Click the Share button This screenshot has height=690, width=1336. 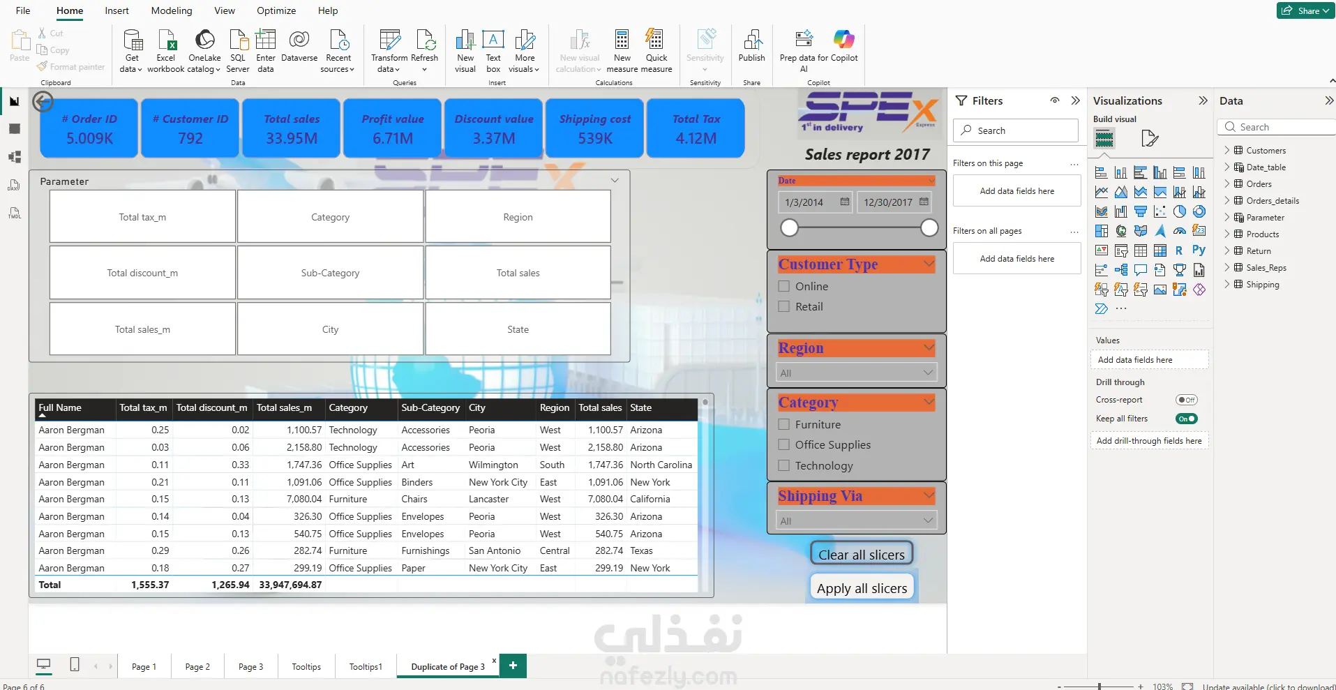pyautogui.click(x=1305, y=10)
